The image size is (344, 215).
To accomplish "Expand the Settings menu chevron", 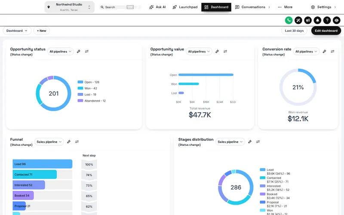I will point(335,7).
